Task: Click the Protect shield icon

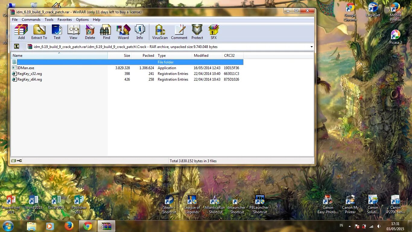Action: (x=197, y=32)
